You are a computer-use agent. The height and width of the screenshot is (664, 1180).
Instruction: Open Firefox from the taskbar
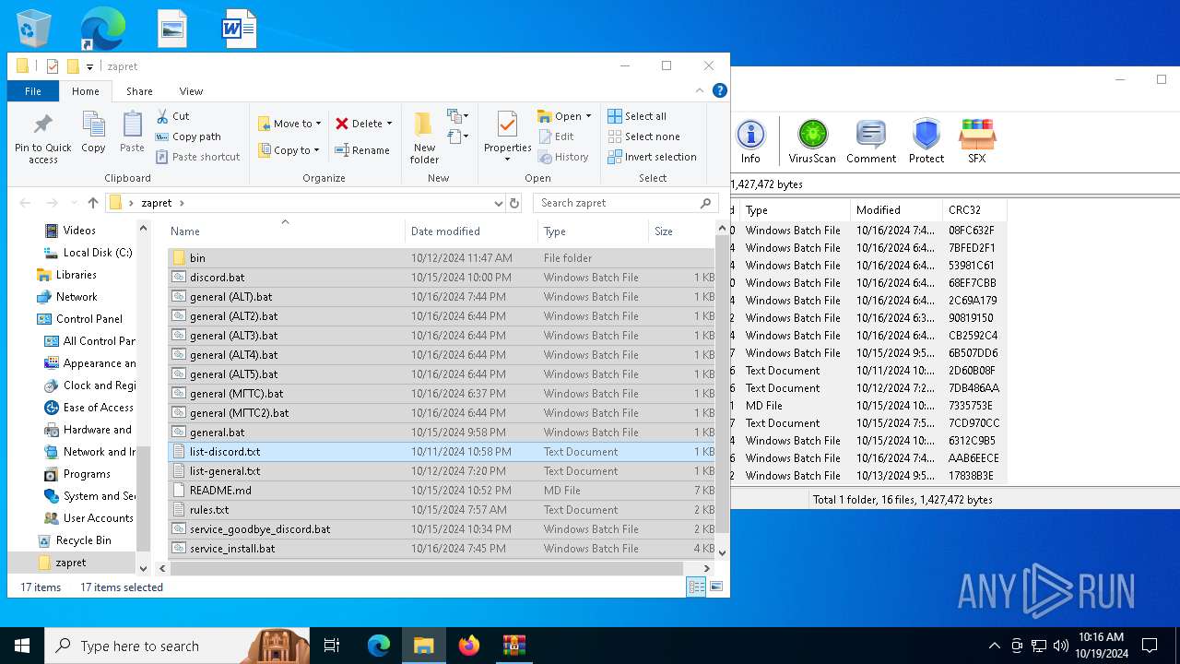point(469,646)
